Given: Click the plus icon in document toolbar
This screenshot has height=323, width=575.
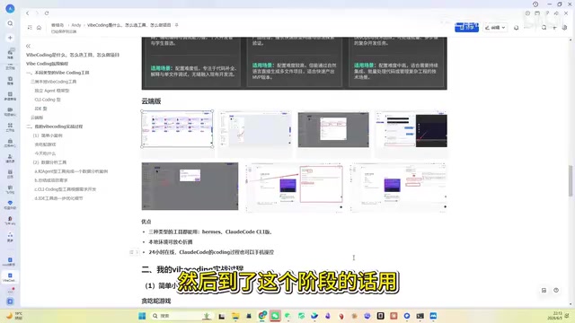Looking at the screenshot, I should 554,28.
